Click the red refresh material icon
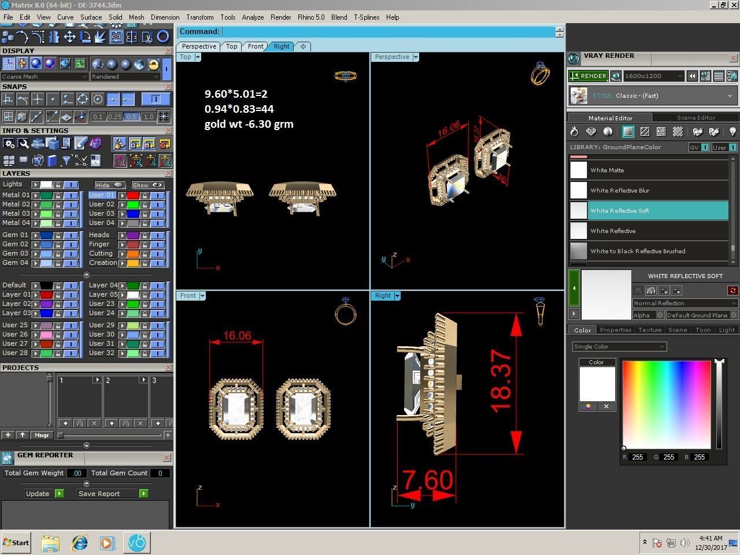 (x=732, y=290)
